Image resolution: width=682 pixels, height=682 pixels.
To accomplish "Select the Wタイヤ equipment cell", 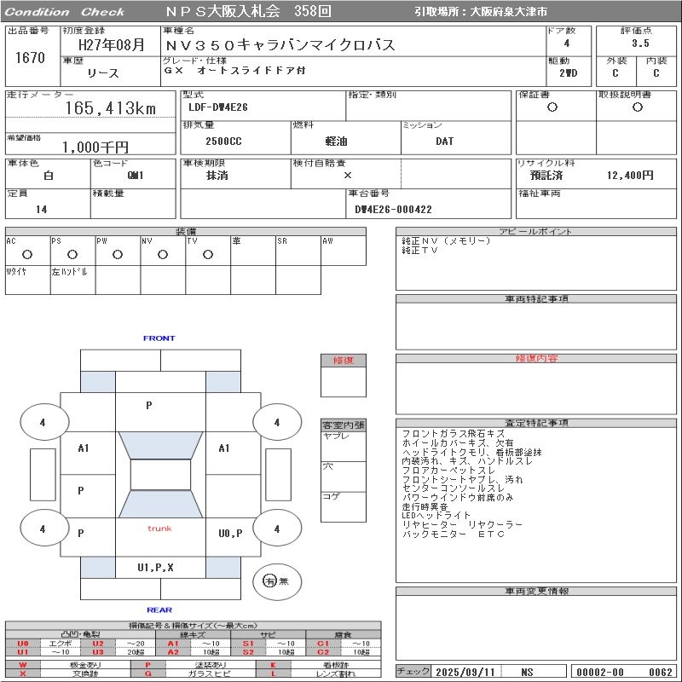I will 28,280.
